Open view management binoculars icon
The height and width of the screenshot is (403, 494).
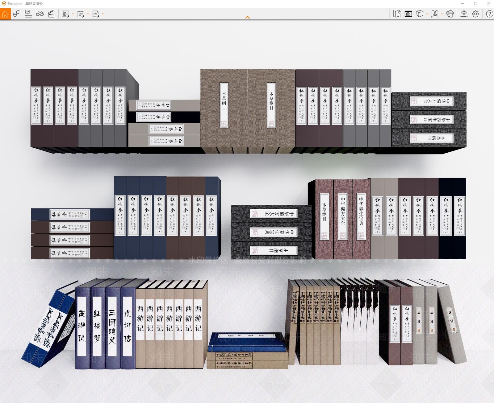pyautogui.click(x=40, y=14)
